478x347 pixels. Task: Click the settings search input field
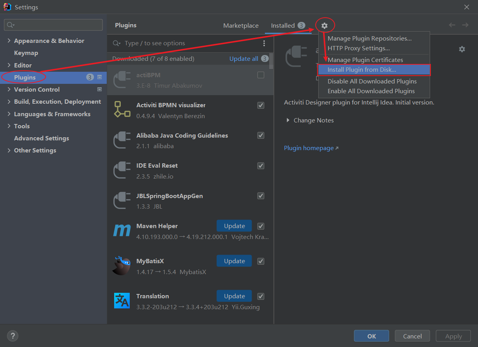tap(53, 25)
